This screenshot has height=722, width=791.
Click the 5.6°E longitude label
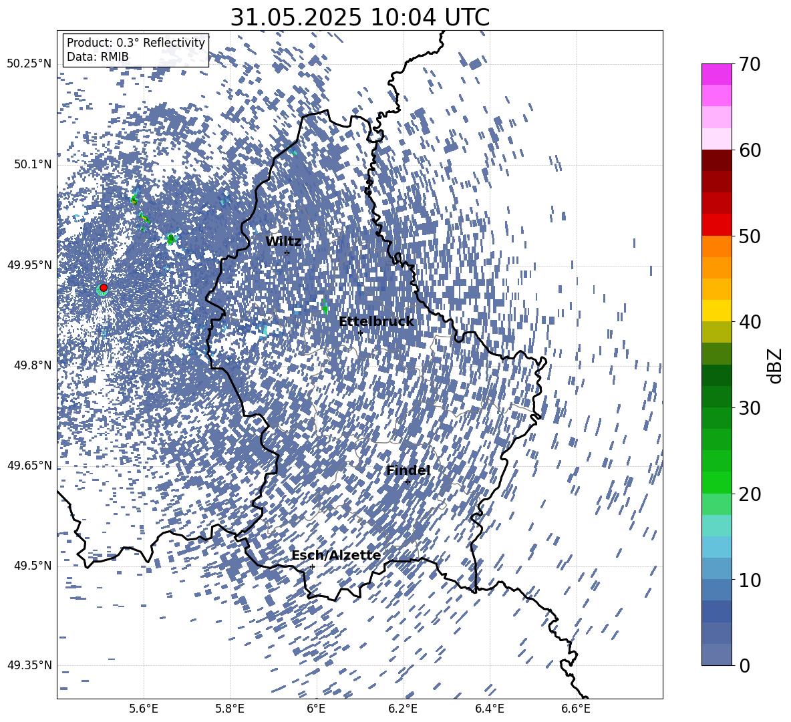coord(144,709)
